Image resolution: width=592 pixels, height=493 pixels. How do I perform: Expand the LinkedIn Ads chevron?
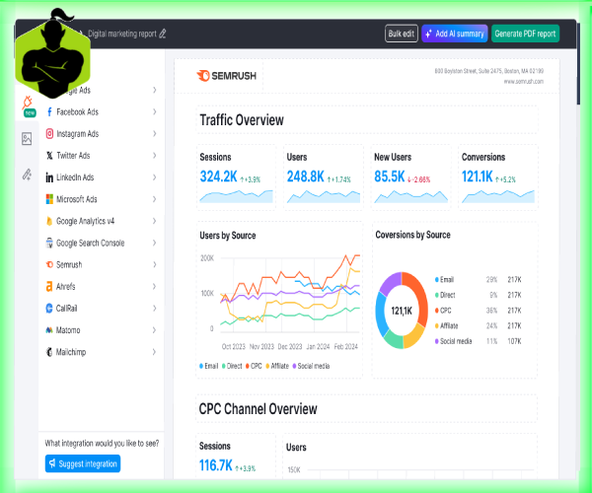click(155, 177)
